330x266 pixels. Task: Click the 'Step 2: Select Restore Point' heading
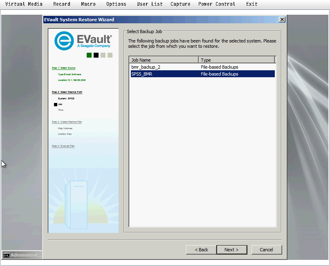67,92
